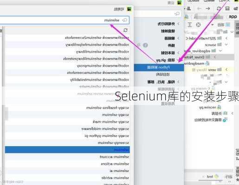239x185 pixels.
Task: Open Python 解释器 settings page
Action: tap(159, 68)
